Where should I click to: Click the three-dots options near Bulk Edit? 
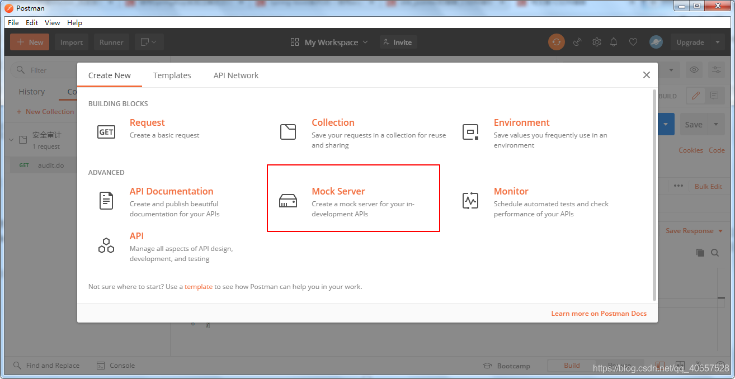click(x=679, y=186)
